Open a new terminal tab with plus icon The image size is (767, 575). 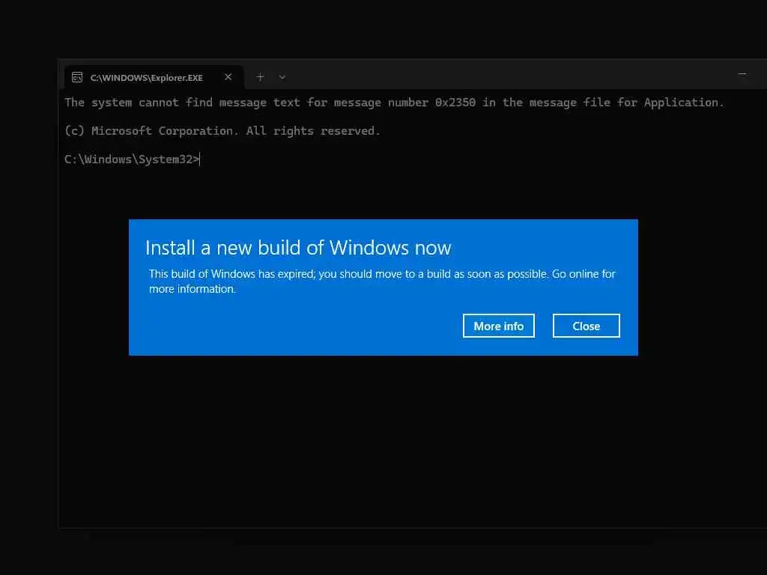click(x=260, y=77)
